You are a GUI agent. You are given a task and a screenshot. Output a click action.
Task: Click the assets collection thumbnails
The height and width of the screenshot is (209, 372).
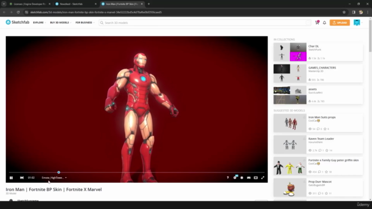tap(290, 95)
